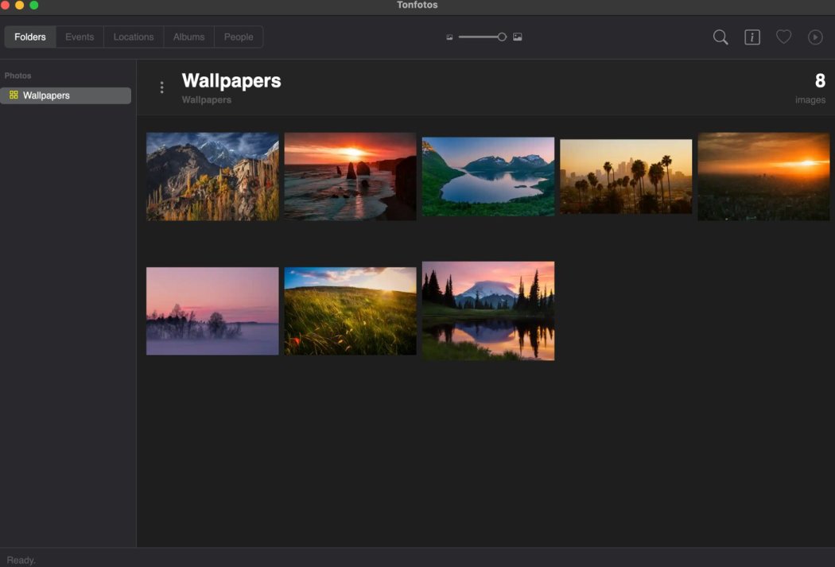835x567 pixels.
Task: Open green grass meadow thumbnail
Action: [351, 311]
